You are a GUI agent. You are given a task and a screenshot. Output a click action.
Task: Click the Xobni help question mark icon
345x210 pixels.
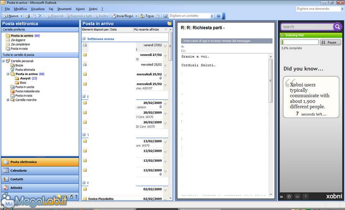click(x=306, y=197)
